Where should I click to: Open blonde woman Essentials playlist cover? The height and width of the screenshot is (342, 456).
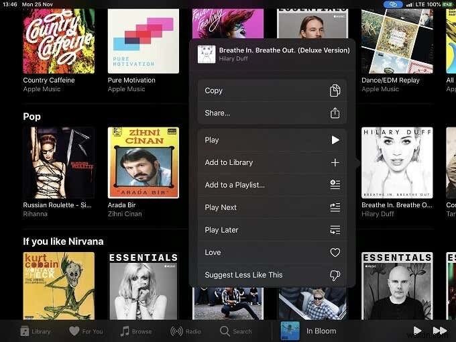point(144,286)
